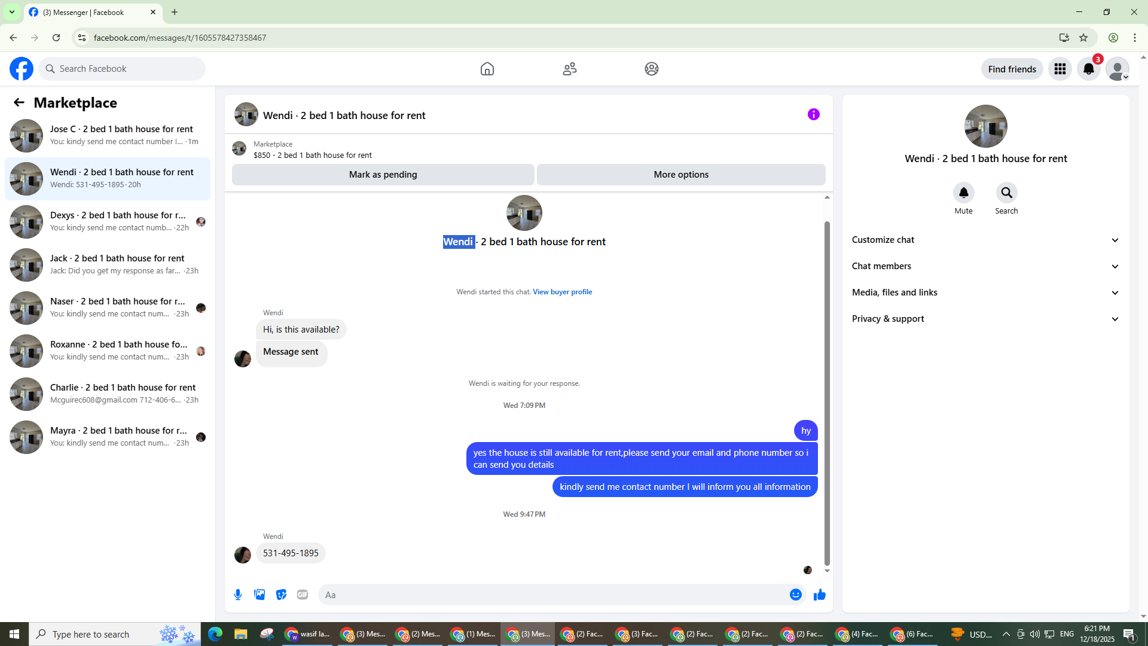Record a voice clip with microphone icon
1148x646 pixels.
[x=238, y=595]
